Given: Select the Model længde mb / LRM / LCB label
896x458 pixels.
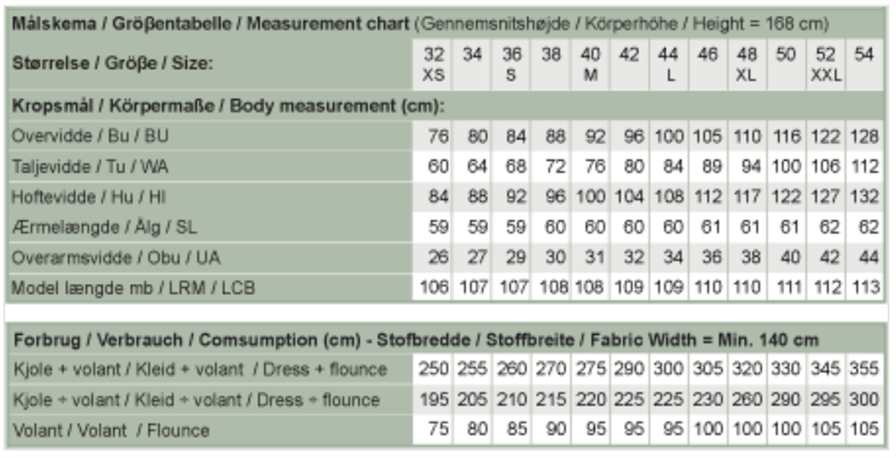Looking at the screenshot, I should tap(133, 288).
